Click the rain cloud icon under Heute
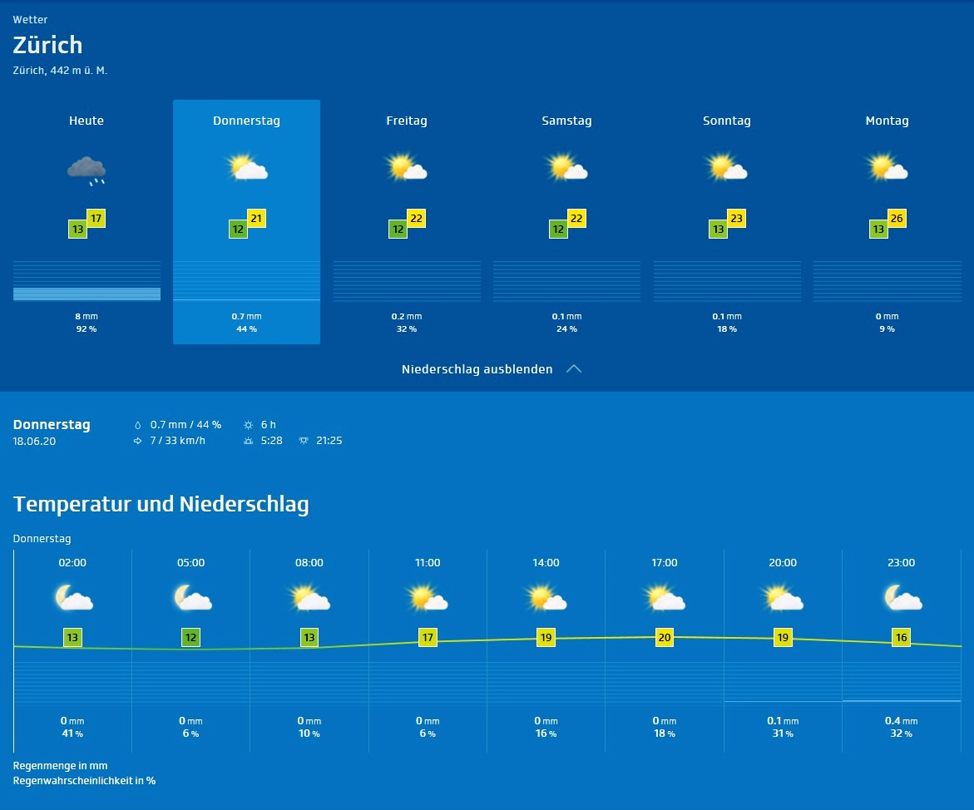 (87, 170)
